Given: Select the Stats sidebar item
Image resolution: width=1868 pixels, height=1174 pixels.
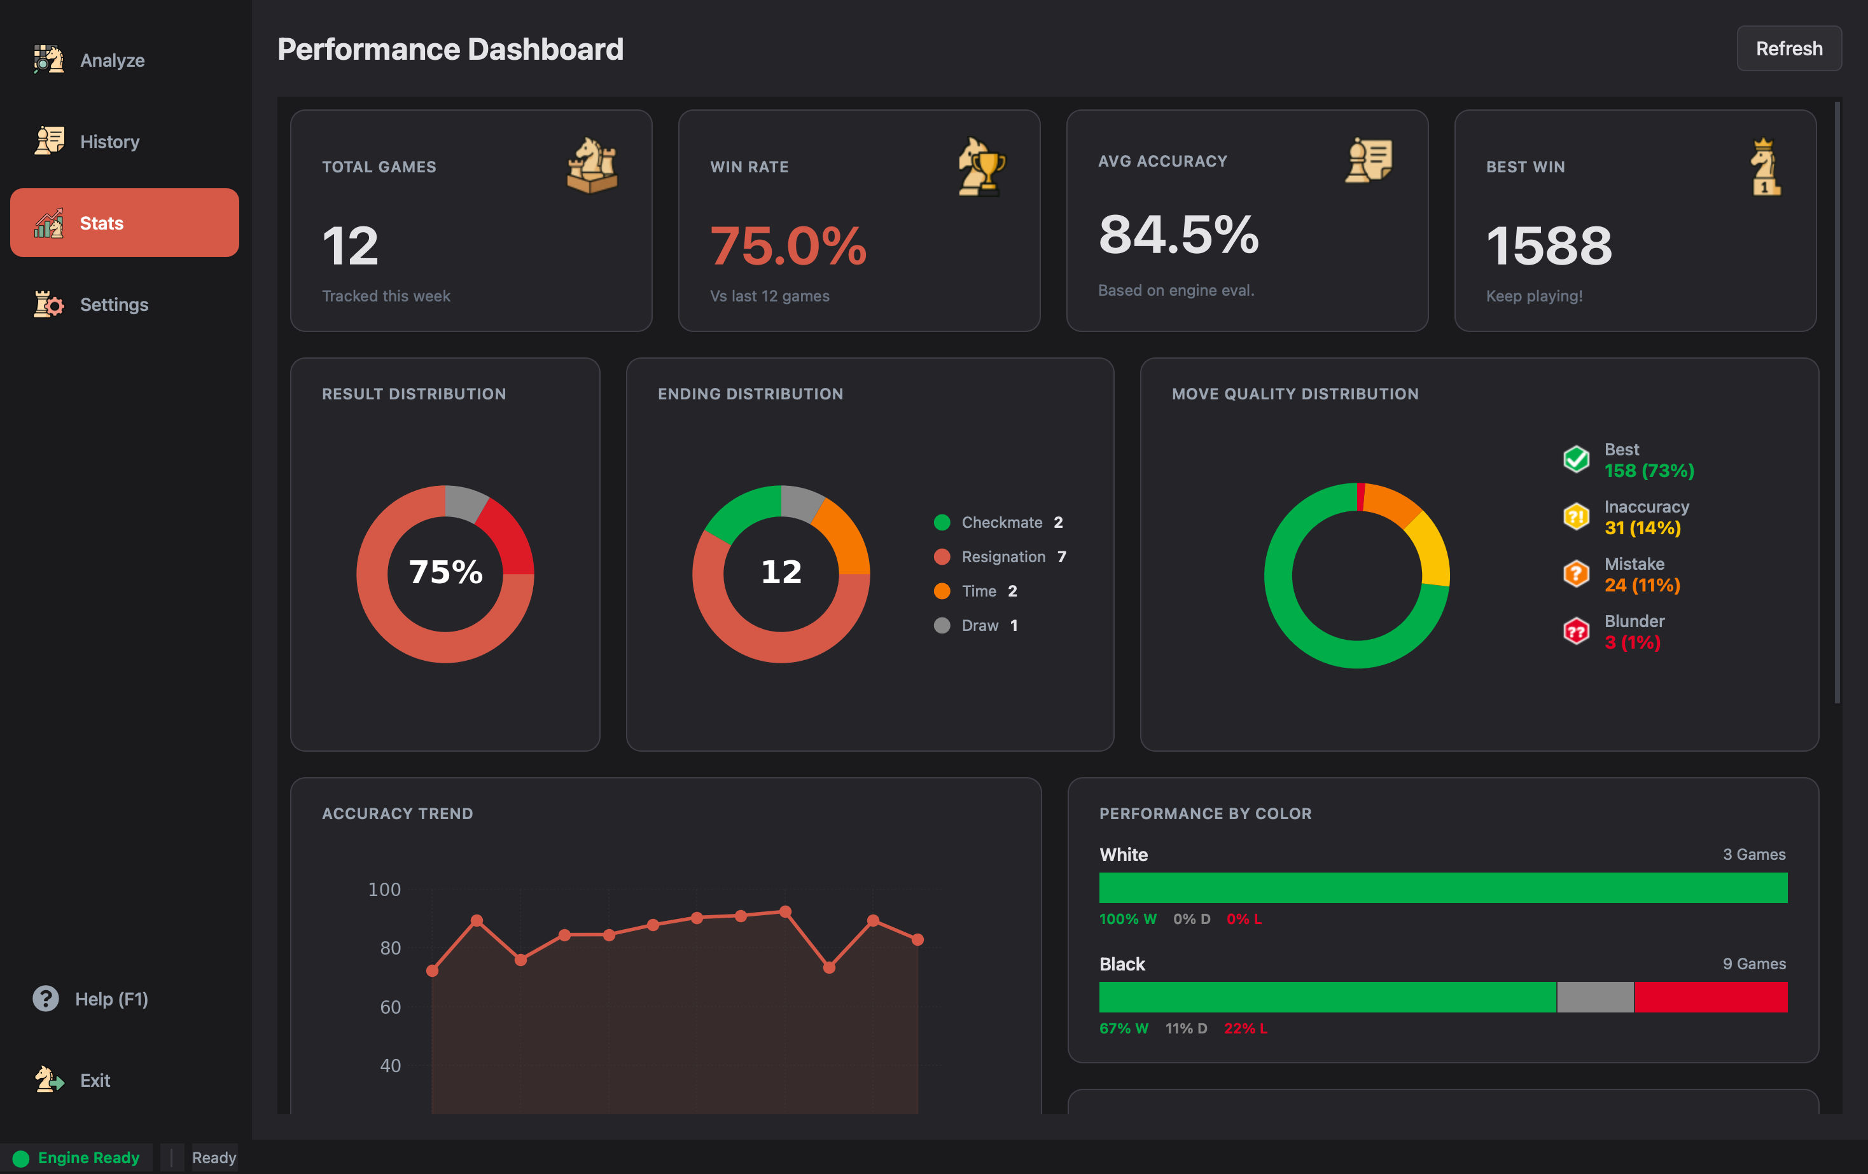Looking at the screenshot, I should point(124,223).
